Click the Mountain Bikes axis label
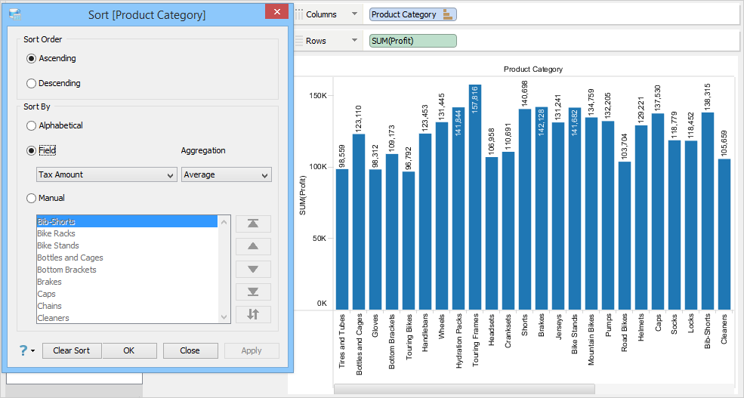The image size is (744, 398). pos(591,340)
